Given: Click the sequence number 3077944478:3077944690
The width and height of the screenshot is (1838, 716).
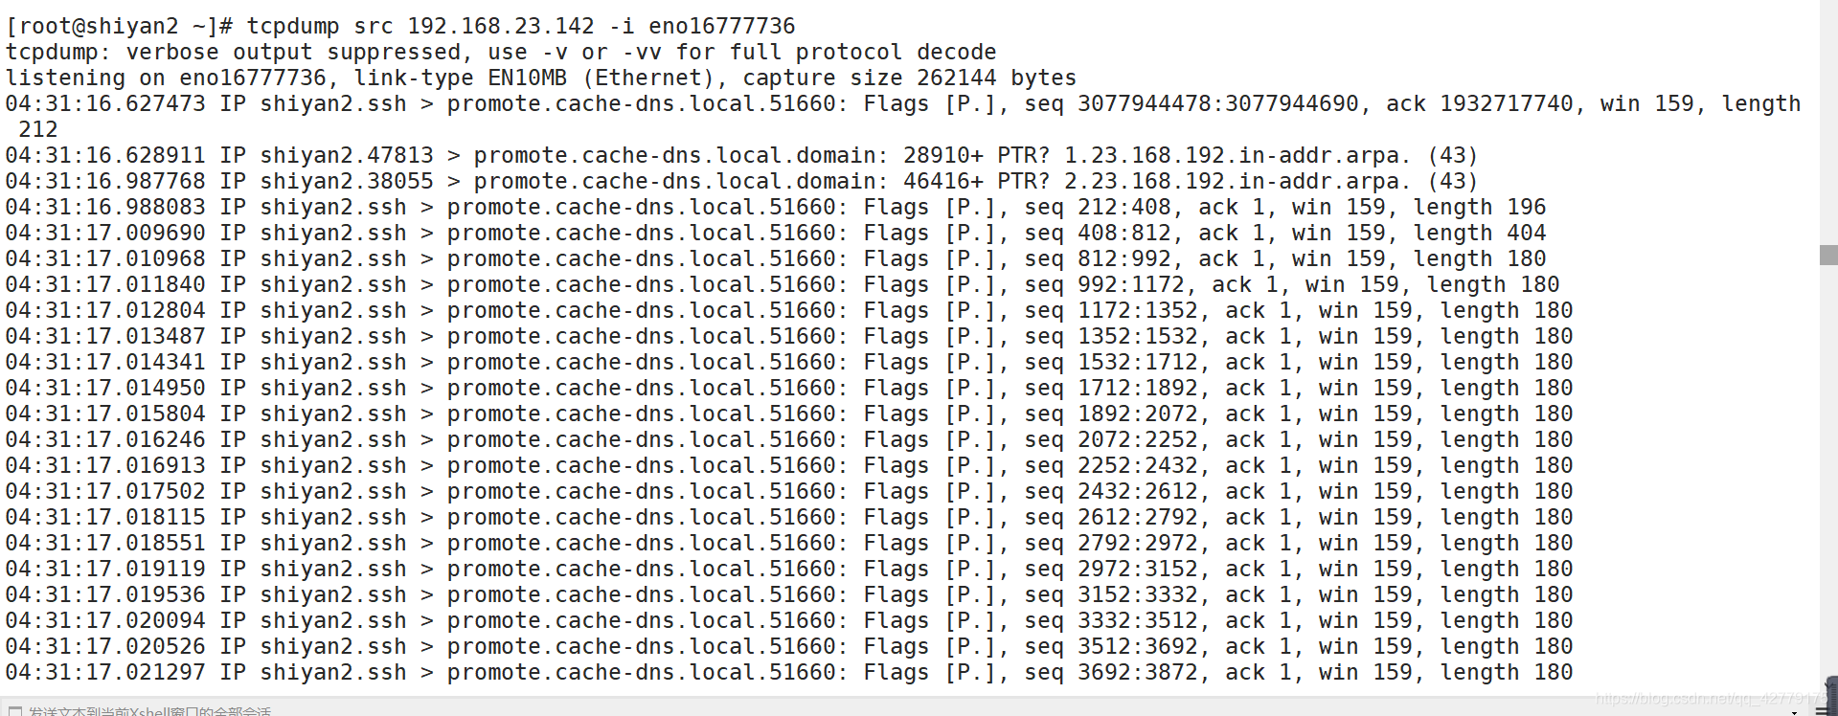Looking at the screenshot, I should pyautogui.click(x=1217, y=103).
